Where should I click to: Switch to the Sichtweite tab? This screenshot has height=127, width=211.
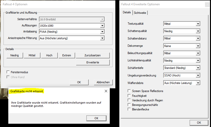(140, 13)
